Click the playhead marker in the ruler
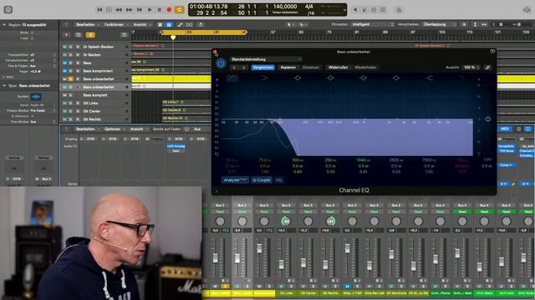The image size is (535, 300). 173,37
